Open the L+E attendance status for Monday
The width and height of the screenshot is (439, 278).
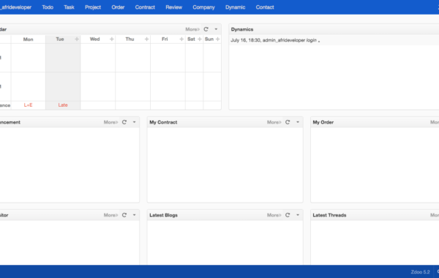28,105
